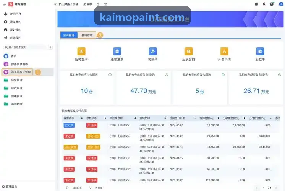The width and height of the screenshot is (285, 191).
Task: Open 抄送我的 in the sidebar
Action: [x=15, y=38]
